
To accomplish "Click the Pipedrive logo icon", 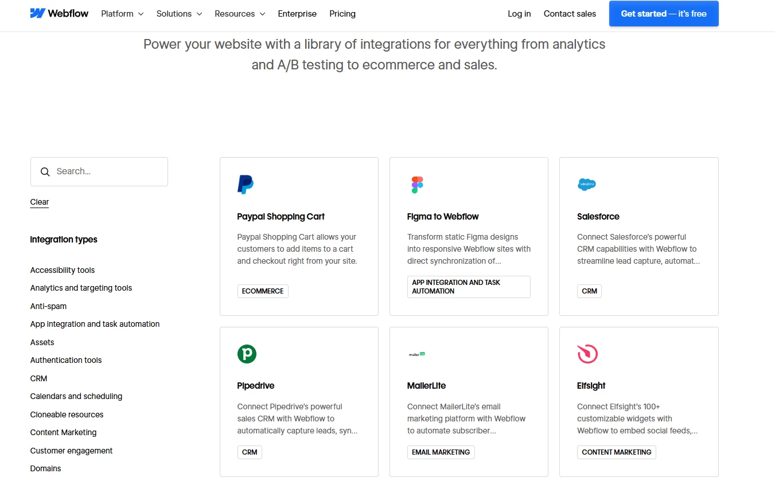I will [x=247, y=354].
